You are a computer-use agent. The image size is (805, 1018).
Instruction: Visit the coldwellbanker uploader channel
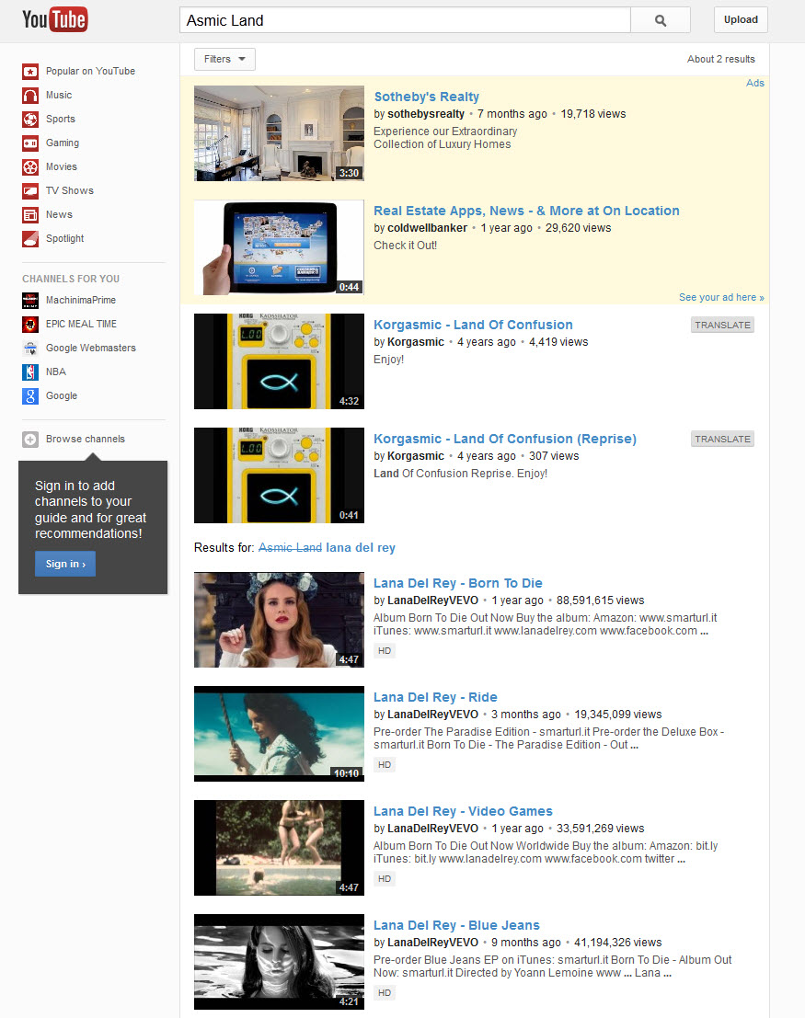click(427, 228)
